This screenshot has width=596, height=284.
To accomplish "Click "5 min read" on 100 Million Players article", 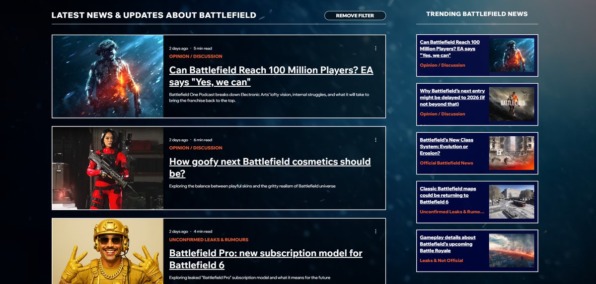I will click(x=203, y=49).
